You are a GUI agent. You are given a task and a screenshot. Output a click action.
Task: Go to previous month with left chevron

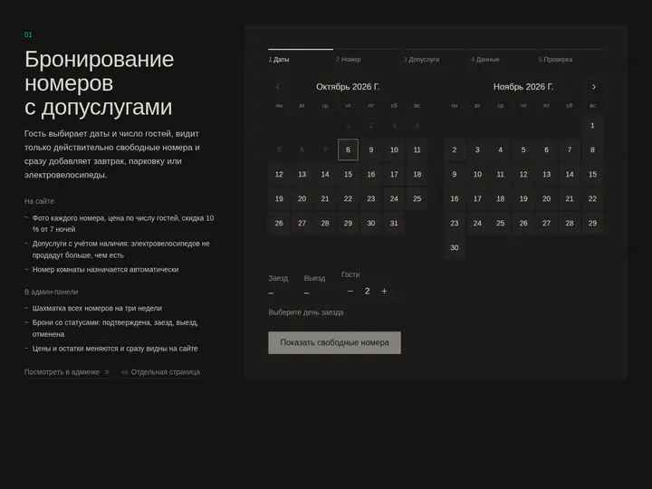coord(277,87)
